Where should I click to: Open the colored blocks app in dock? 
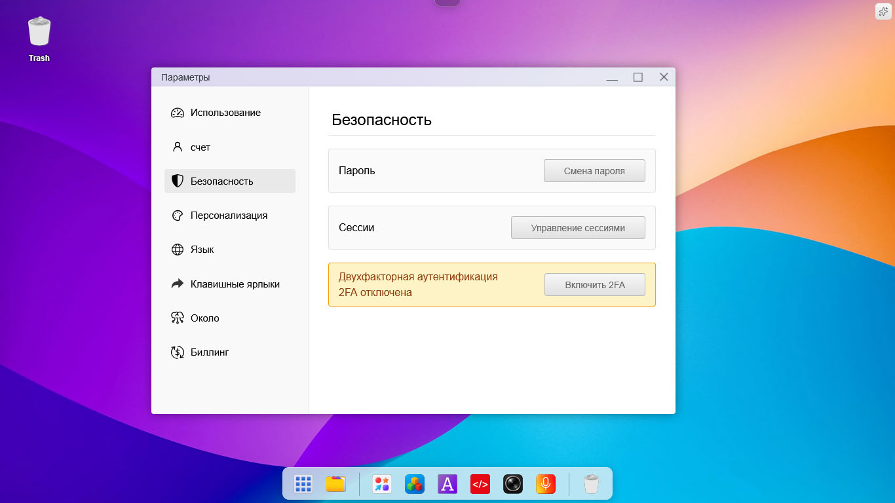coord(415,484)
